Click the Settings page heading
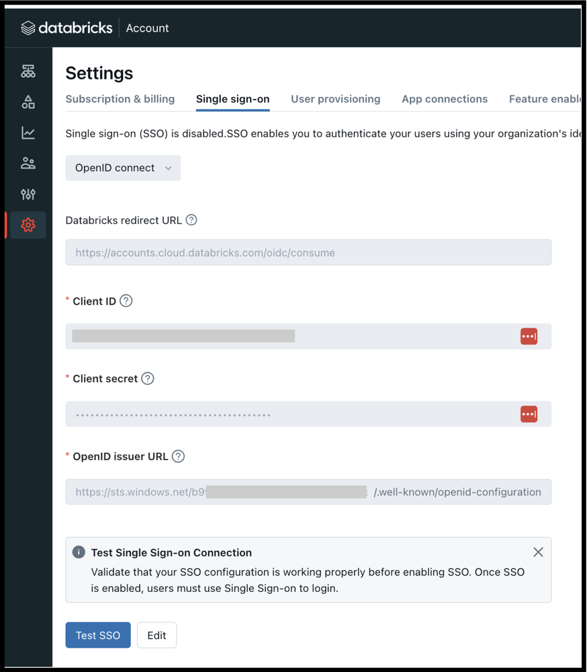This screenshot has width=587, height=672. click(99, 73)
